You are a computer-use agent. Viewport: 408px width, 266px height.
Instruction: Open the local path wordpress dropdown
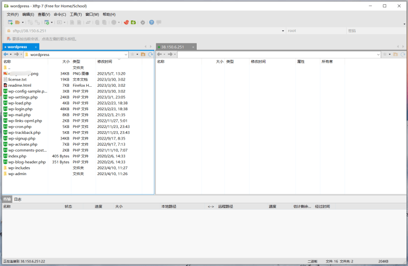(126, 54)
